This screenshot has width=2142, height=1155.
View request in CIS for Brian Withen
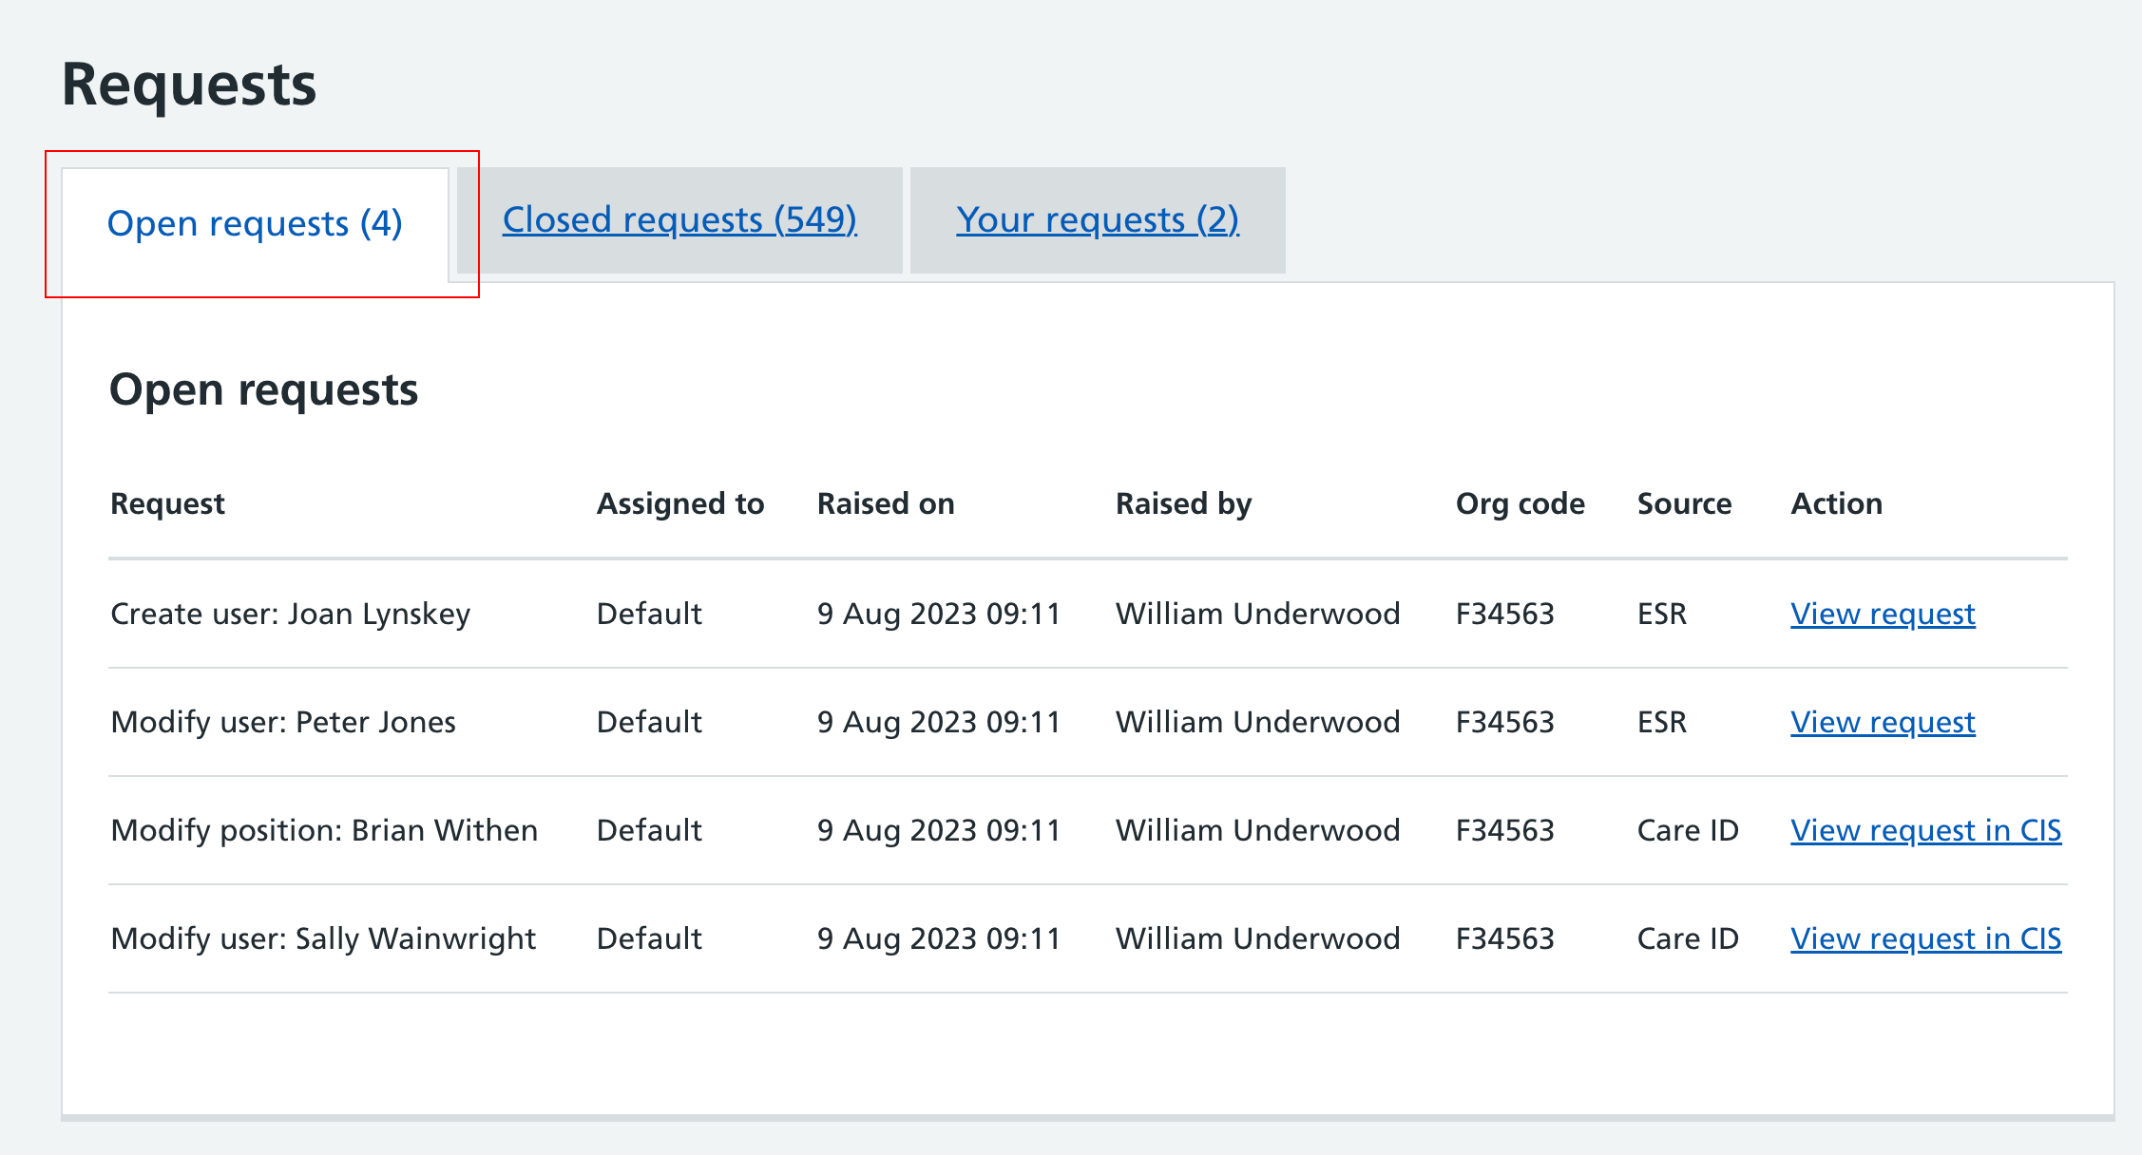(1926, 831)
